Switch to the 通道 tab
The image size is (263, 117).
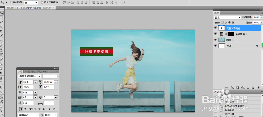click(33, 72)
